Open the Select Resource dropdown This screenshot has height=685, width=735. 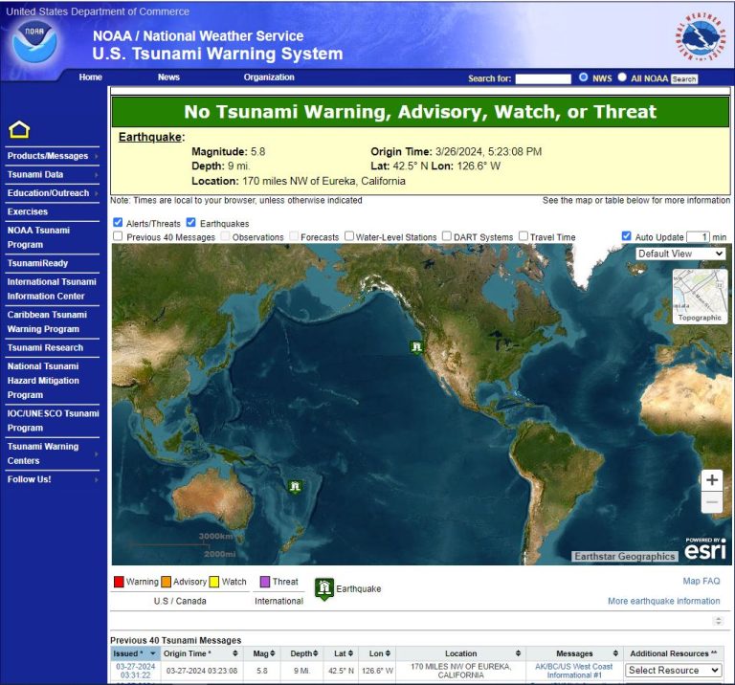pyautogui.click(x=673, y=670)
